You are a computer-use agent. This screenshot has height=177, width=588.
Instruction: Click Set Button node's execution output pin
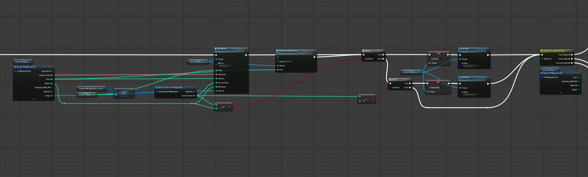246,55
